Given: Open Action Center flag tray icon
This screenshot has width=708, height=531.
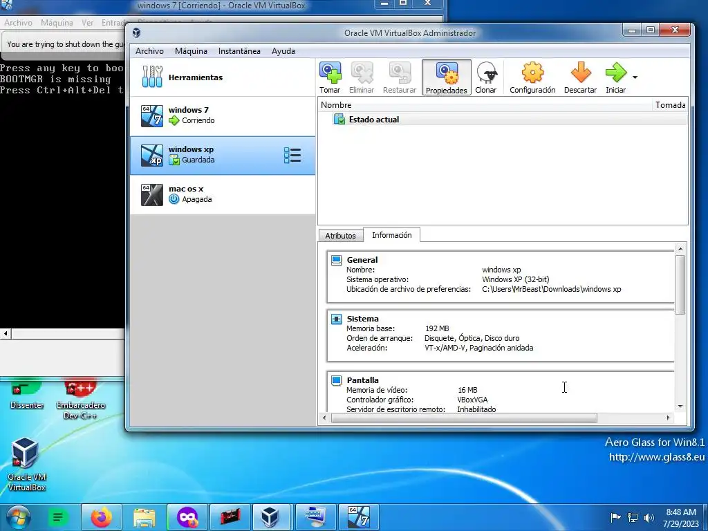Looking at the screenshot, I should (x=615, y=517).
